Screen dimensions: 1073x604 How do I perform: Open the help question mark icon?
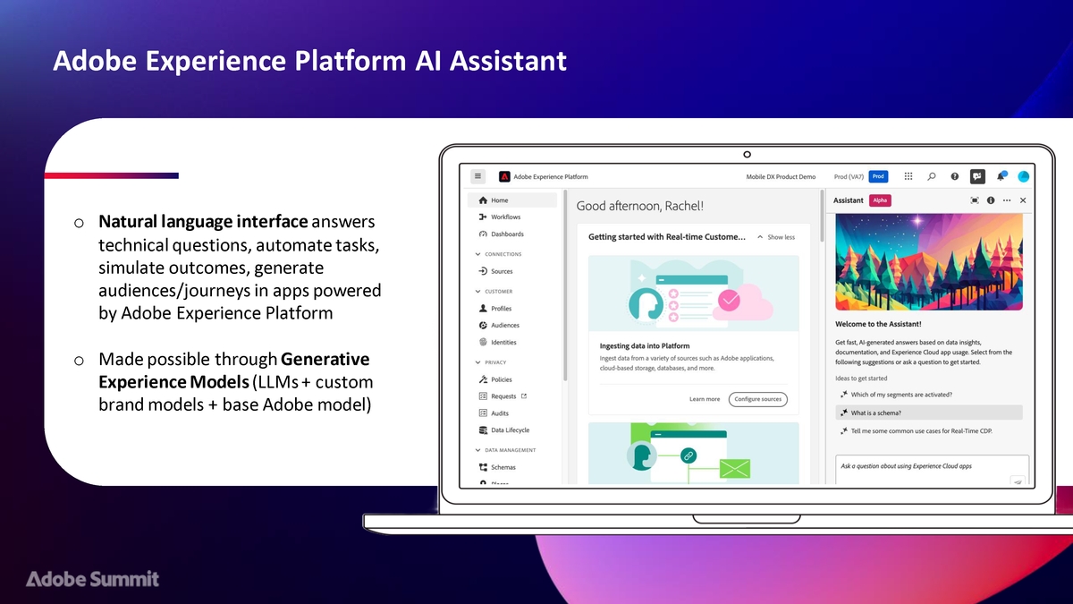coord(954,176)
